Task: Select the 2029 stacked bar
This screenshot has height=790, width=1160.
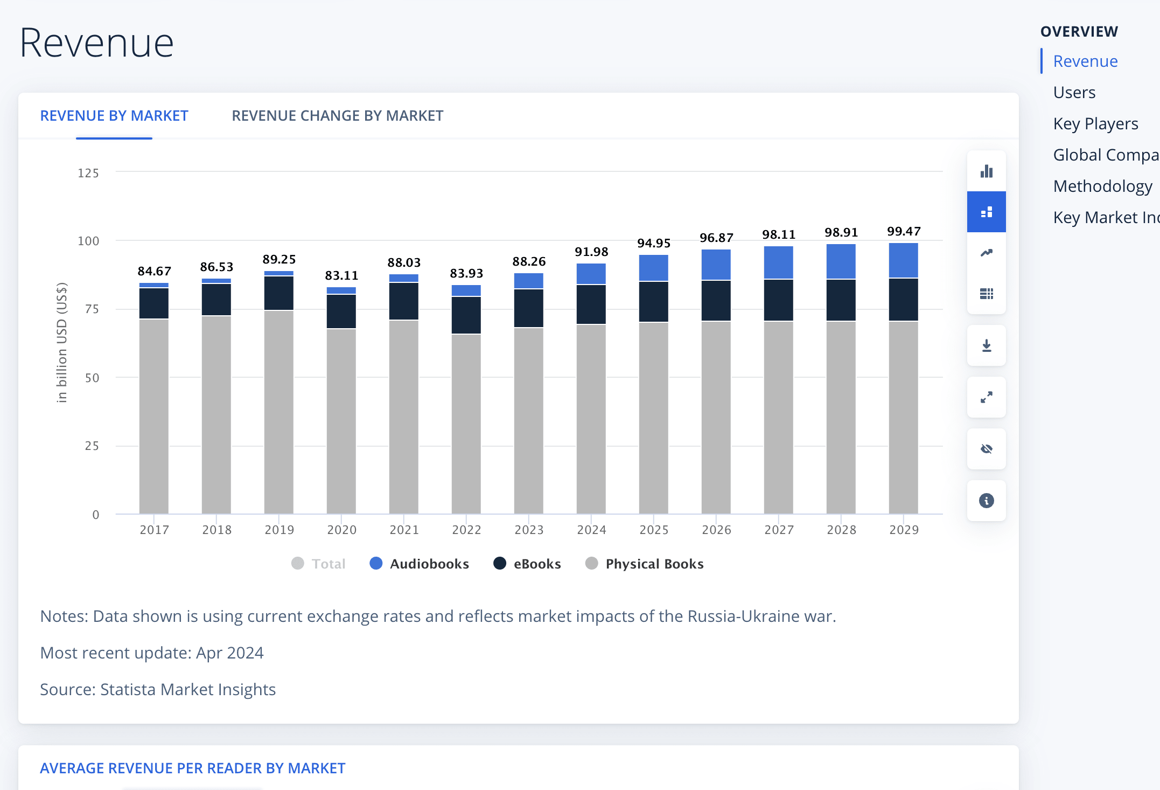Action: tap(904, 378)
